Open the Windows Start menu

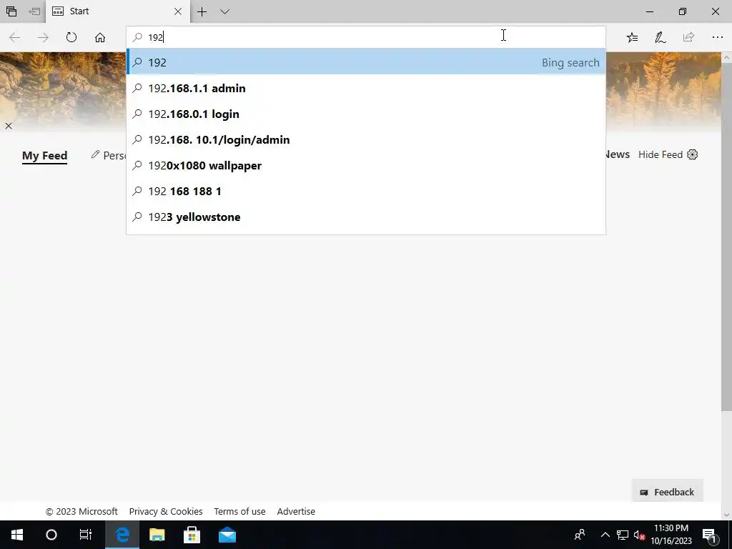17,535
